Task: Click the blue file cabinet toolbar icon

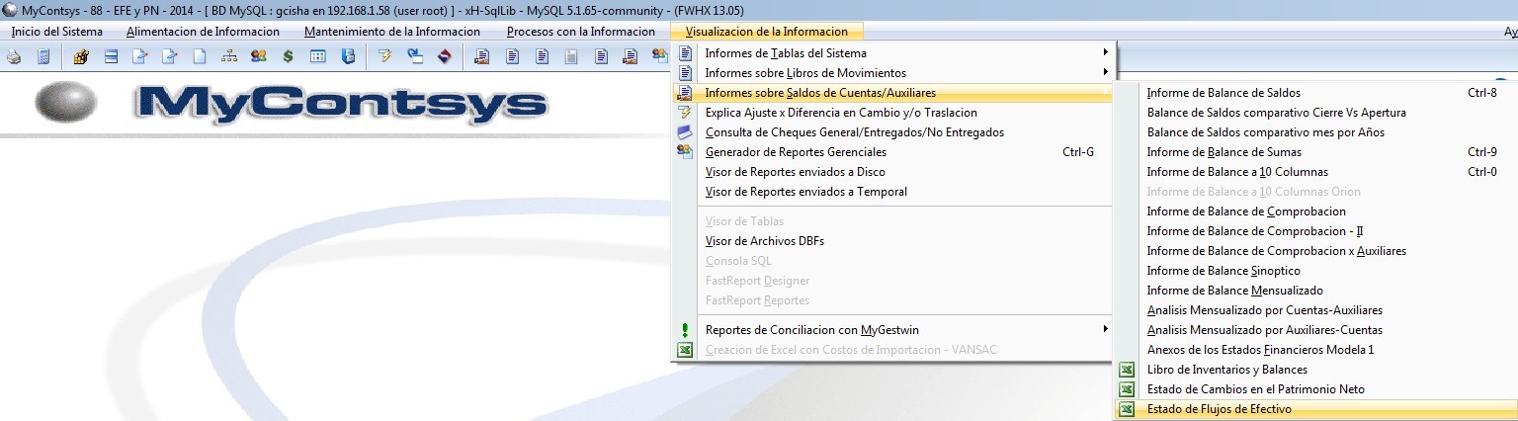Action: point(348,56)
